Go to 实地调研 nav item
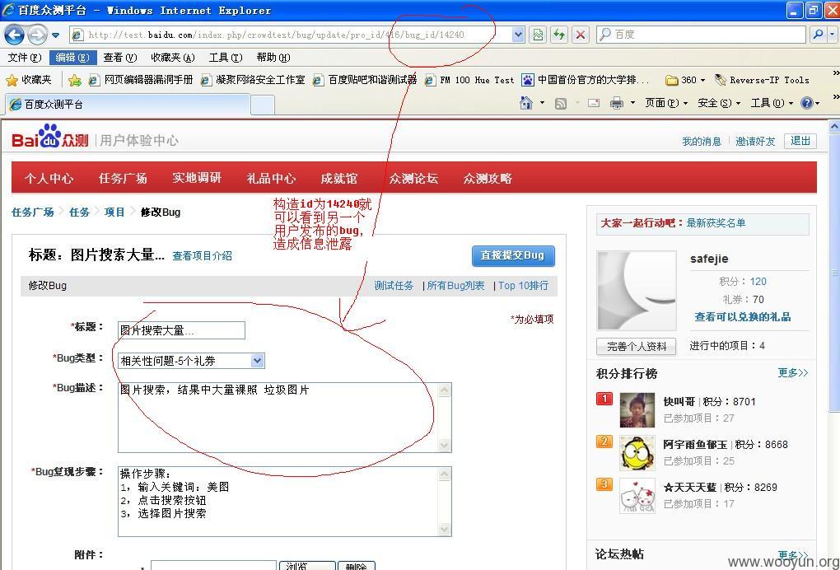Viewport: 840px width, 570px height. 197,178
